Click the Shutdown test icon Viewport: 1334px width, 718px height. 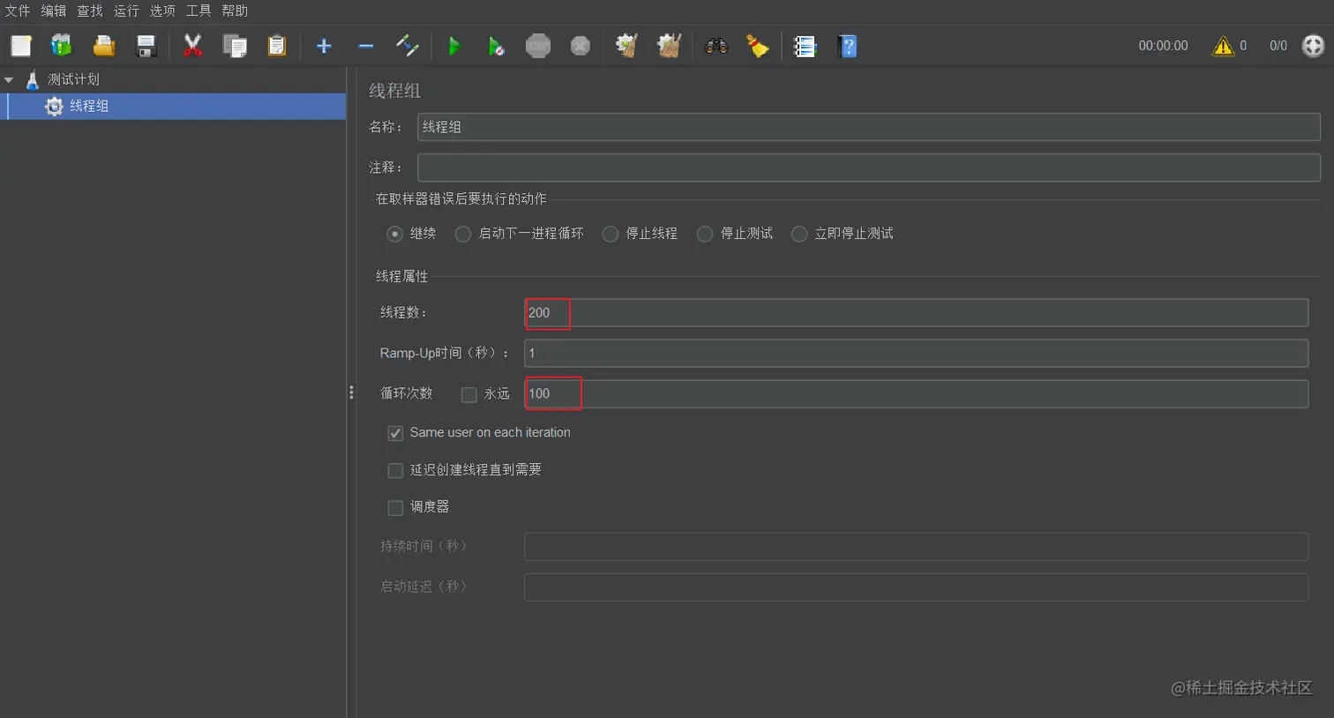pos(581,46)
